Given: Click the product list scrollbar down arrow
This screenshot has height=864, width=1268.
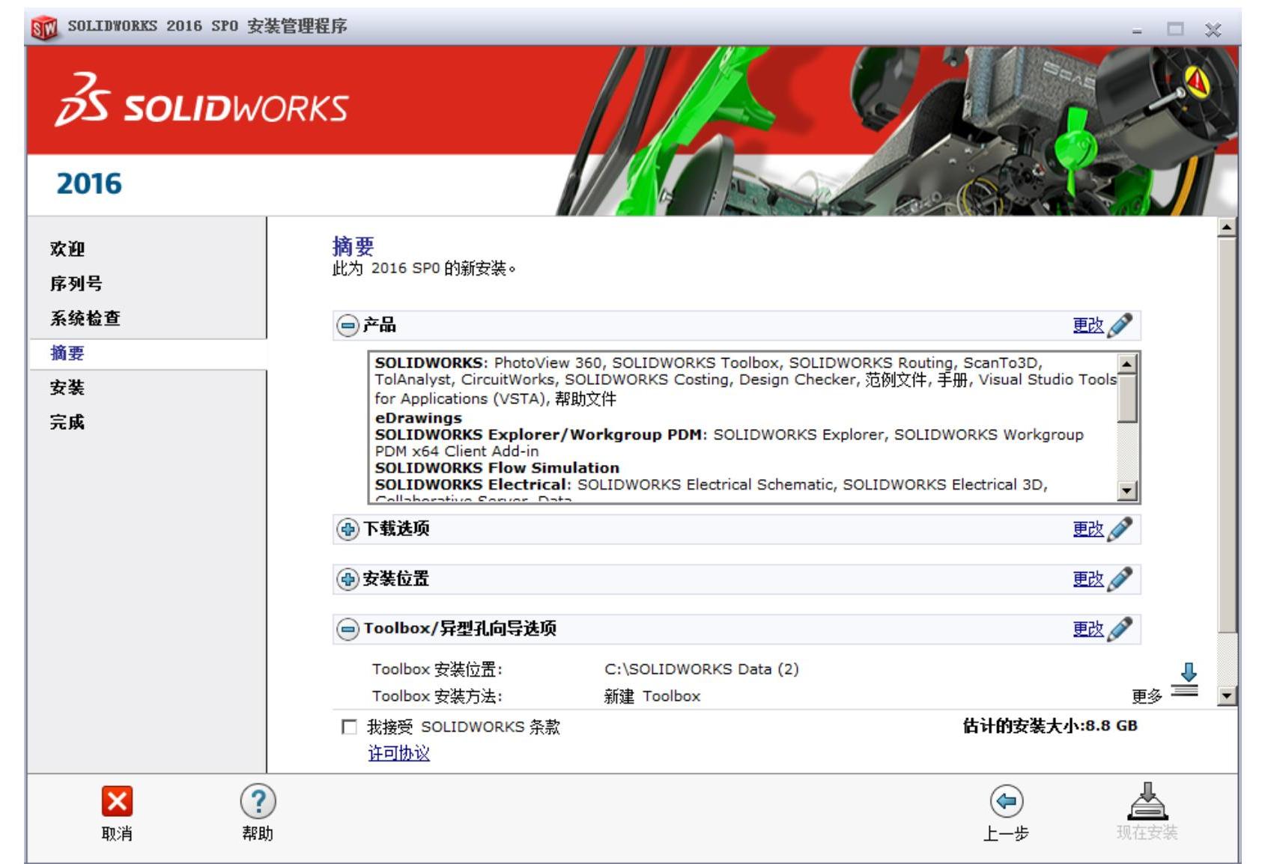Looking at the screenshot, I should [x=1127, y=490].
